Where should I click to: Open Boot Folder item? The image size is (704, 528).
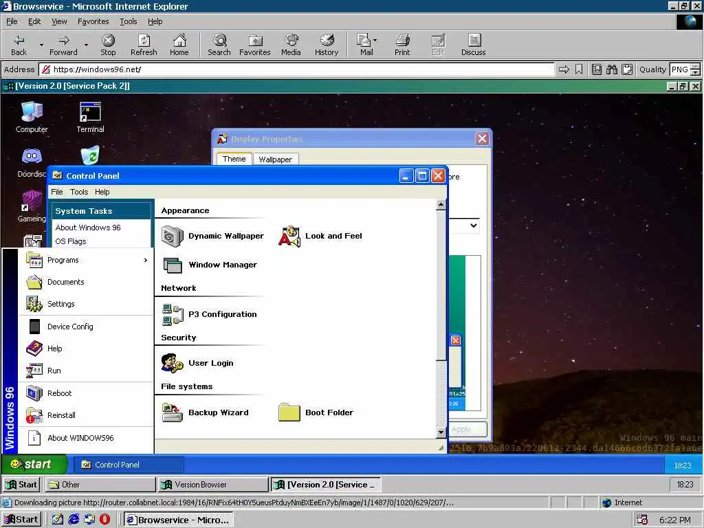(316, 412)
